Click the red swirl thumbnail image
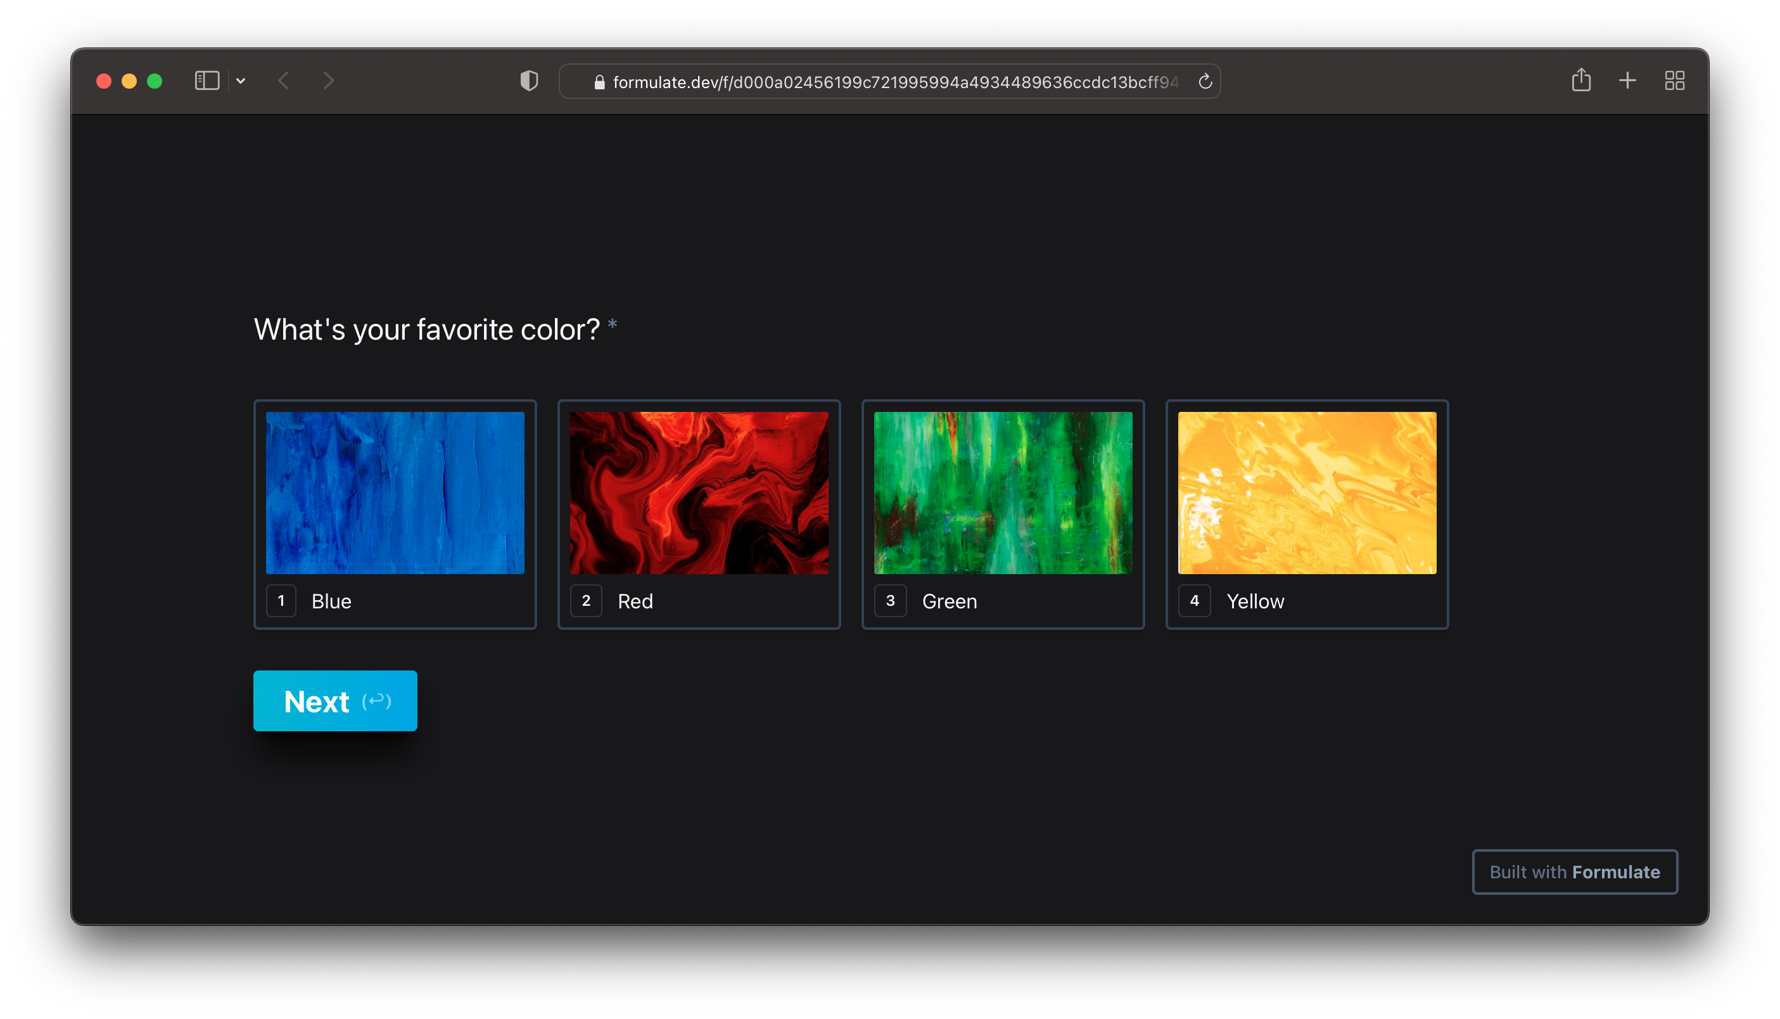Viewport: 1780px width, 1019px height. 699,492
